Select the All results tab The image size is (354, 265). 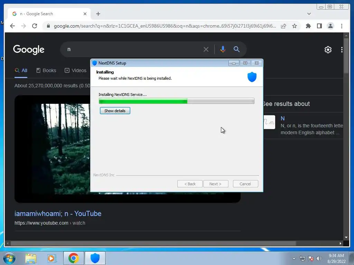(21, 70)
